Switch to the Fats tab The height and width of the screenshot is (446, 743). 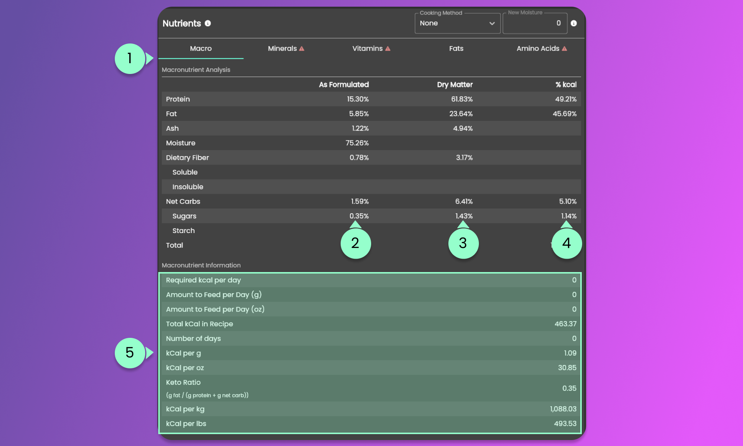456,49
